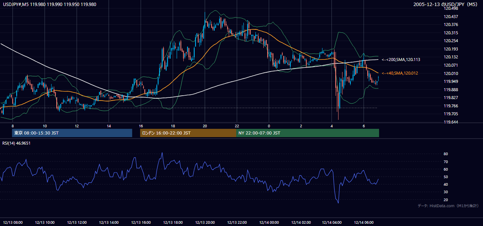Click the 12/13 12:00 date label

click(77, 222)
